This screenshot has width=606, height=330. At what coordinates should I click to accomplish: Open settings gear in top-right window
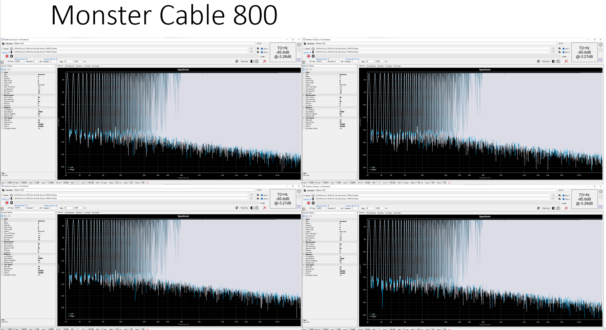[x=601, y=44]
